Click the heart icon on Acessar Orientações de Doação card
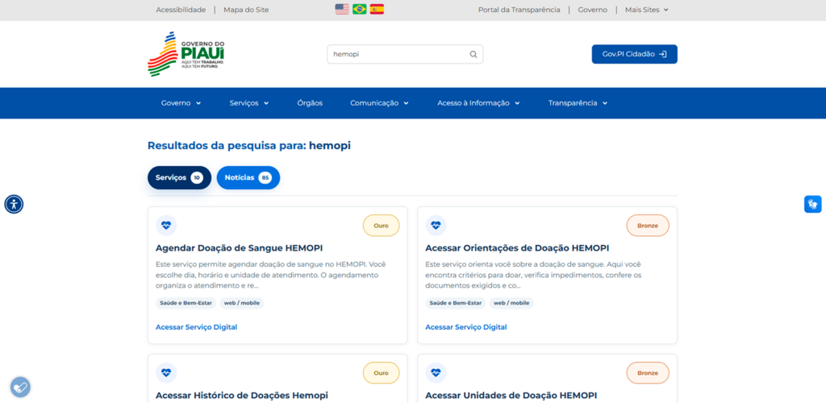The image size is (826, 403). (x=436, y=225)
